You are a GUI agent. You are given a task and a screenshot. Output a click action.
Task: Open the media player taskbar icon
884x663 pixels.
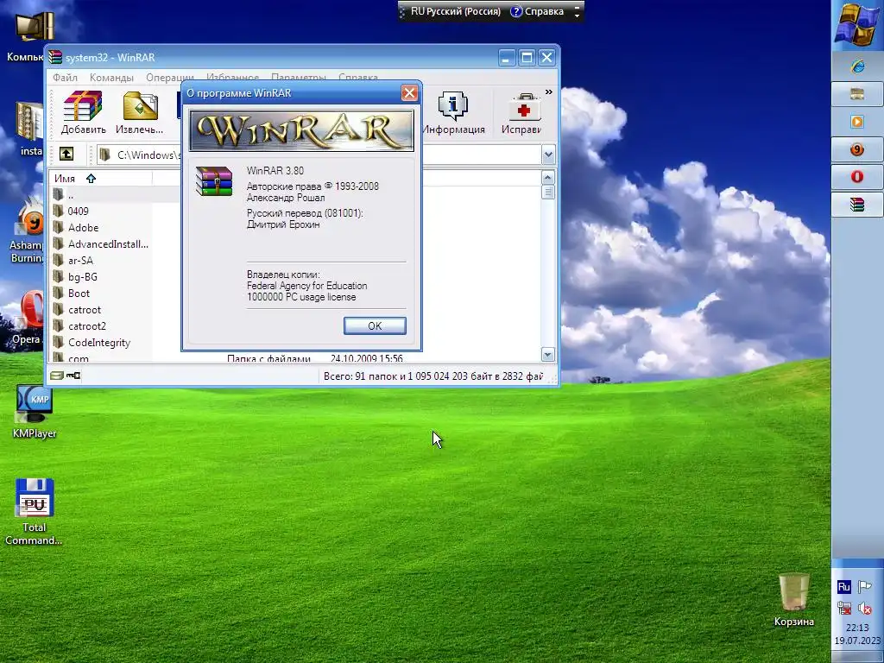click(x=857, y=122)
